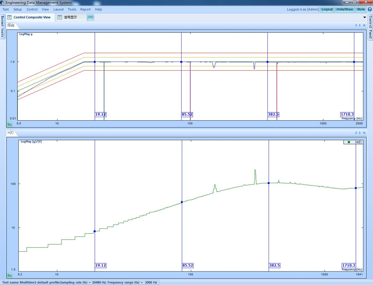Click the LogMag g axis label
The width and height of the screenshot is (373, 285).
(26, 34)
